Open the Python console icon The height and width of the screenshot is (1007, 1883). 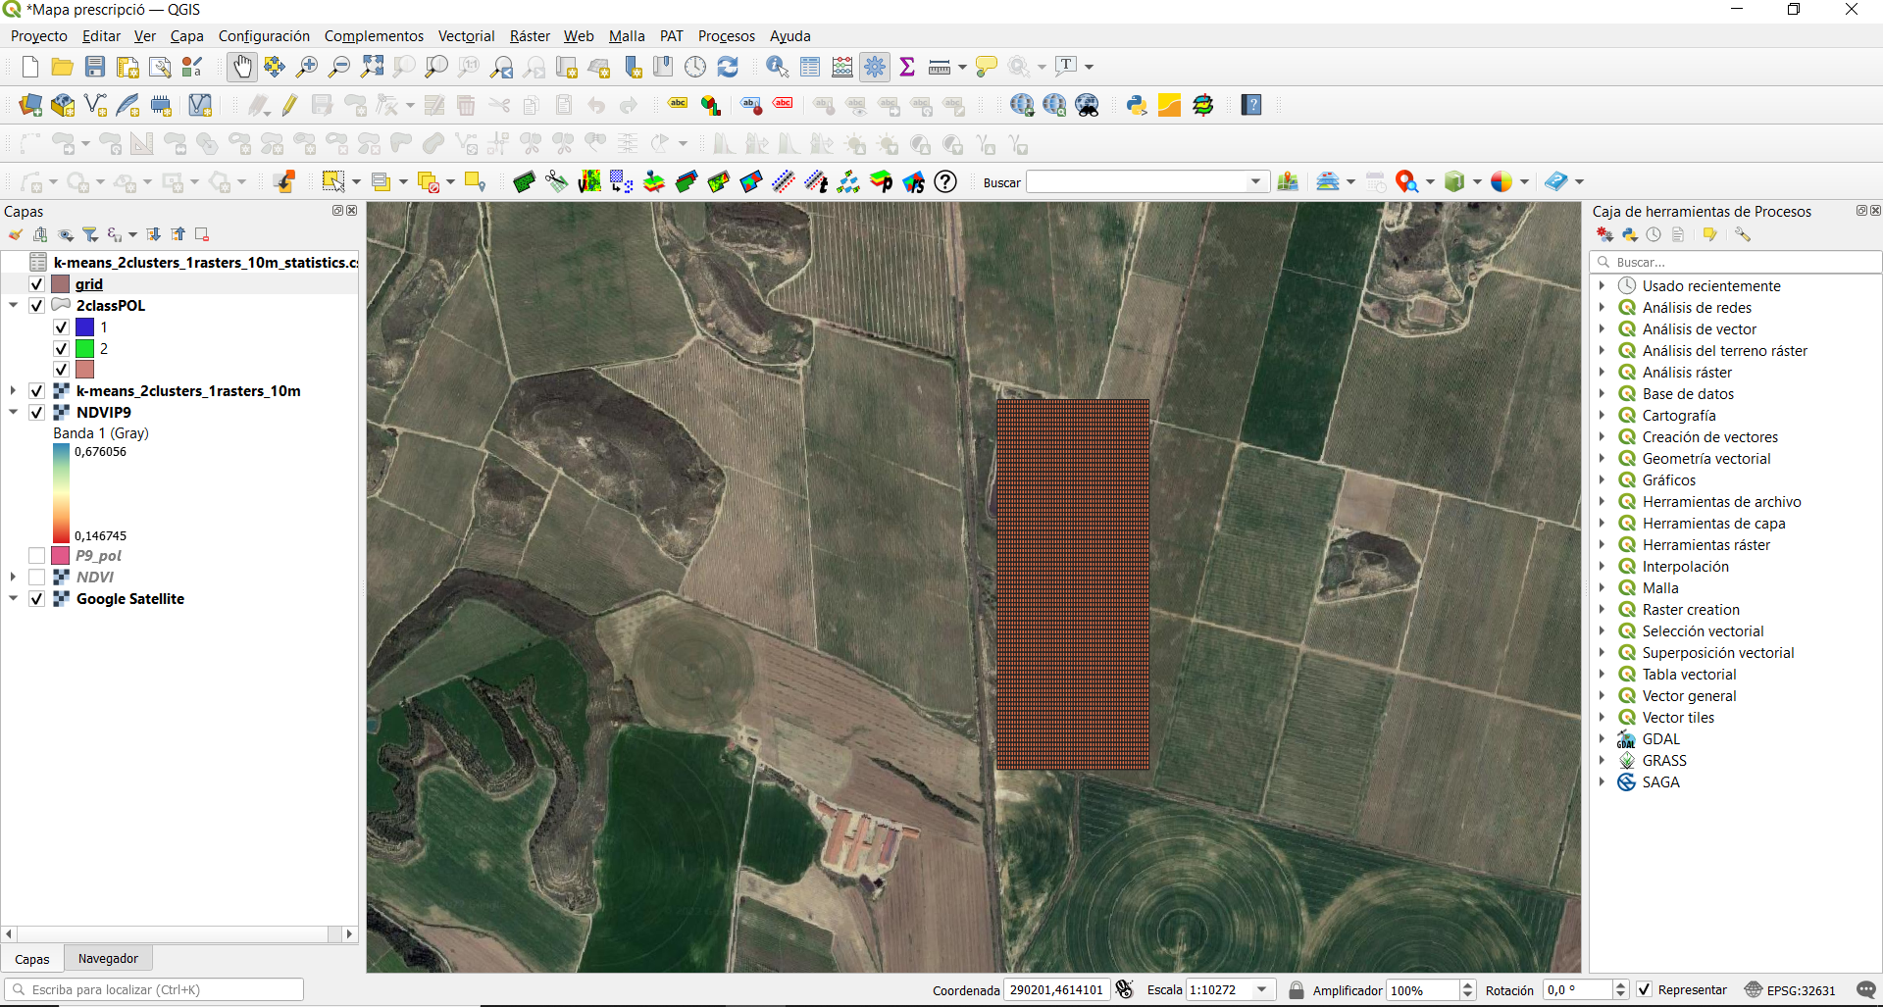1137,105
